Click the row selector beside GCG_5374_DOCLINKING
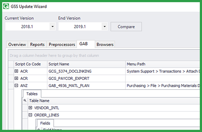 click(11, 71)
